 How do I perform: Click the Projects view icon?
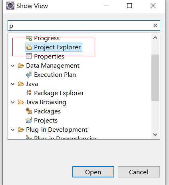[x=29, y=120]
